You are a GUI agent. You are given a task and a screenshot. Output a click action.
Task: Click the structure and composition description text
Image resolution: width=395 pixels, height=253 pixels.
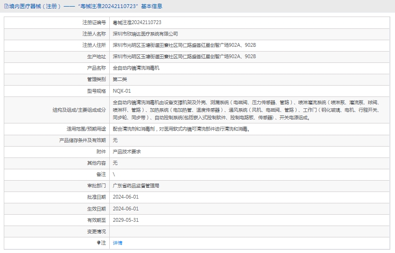point(246,110)
